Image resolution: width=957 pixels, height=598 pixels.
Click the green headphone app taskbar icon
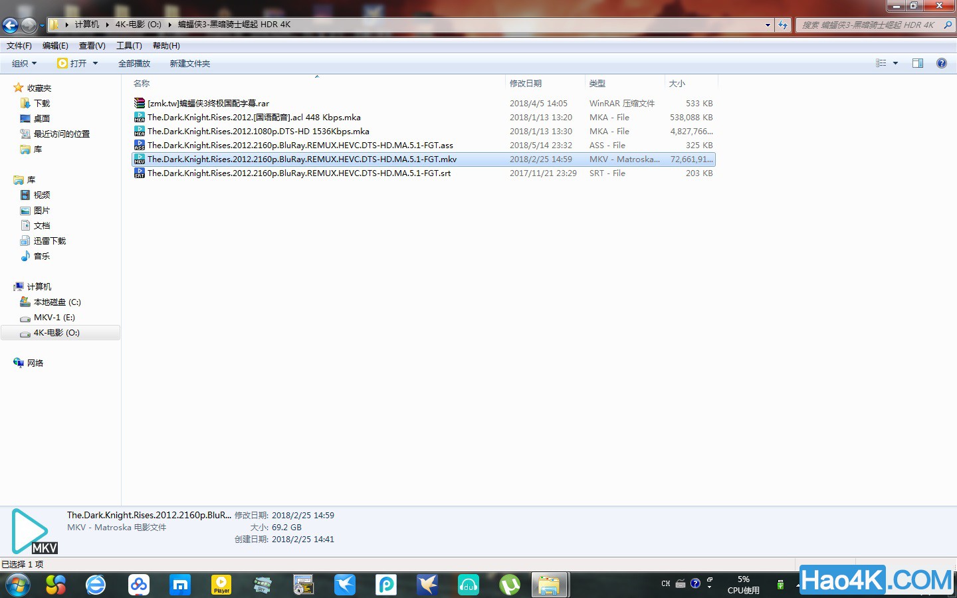[x=469, y=585]
